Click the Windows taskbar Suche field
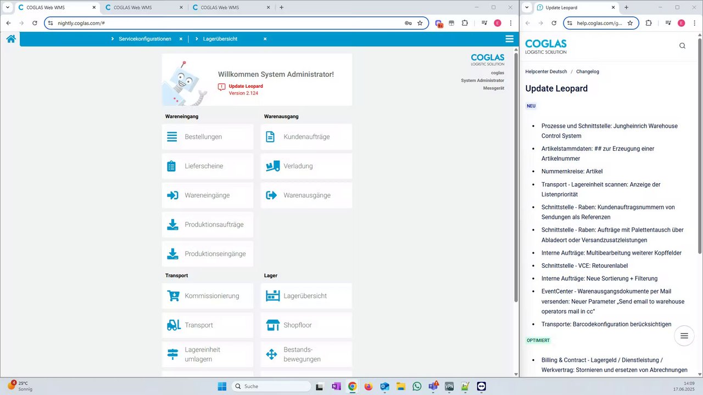This screenshot has width=703, height=395. click(x=271, y=386)
